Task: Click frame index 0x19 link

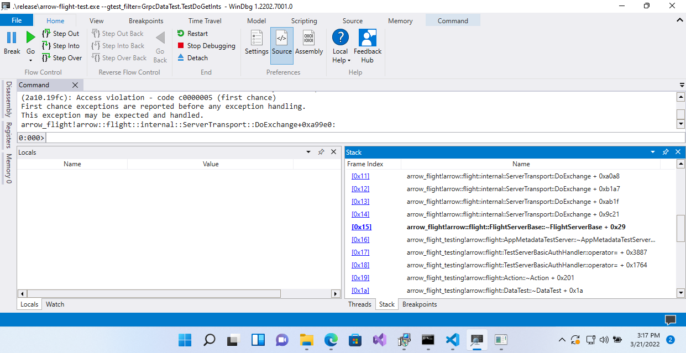Action: [x=360, y=278]
